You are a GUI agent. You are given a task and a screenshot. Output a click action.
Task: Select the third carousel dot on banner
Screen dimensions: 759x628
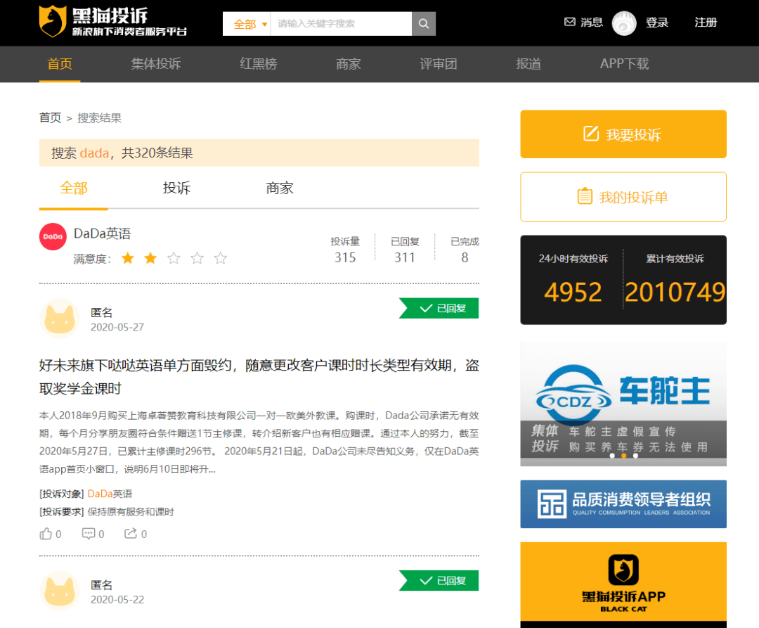click(x=635, y=456)
